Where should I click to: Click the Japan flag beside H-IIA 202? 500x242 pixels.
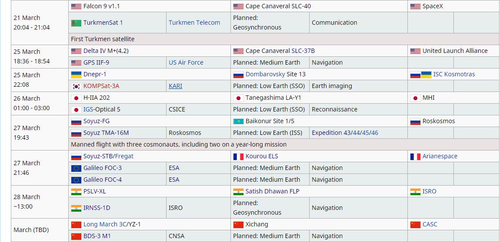[76, 98]
